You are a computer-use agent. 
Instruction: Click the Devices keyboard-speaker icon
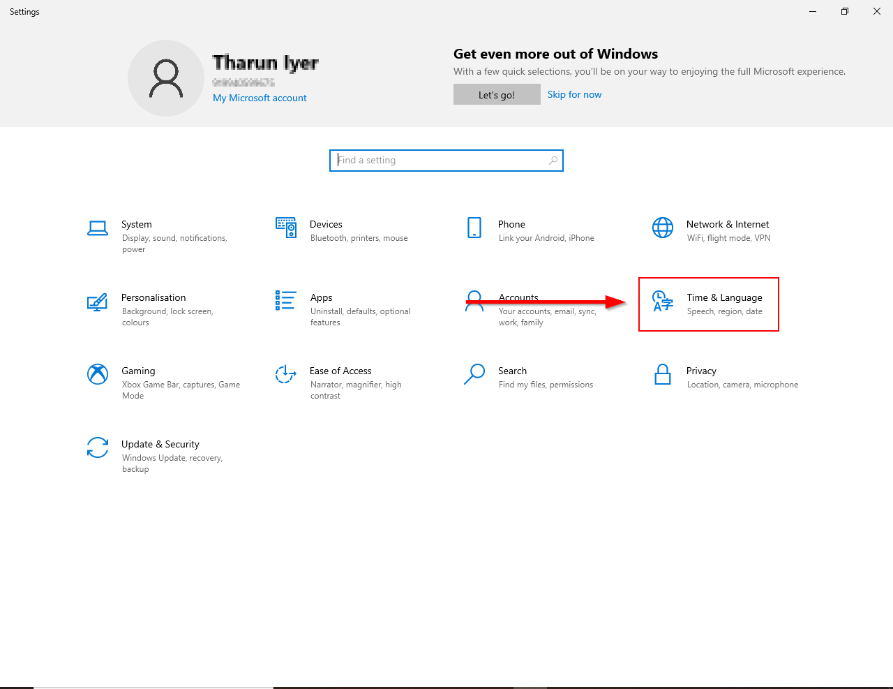[x=286, y=228]
